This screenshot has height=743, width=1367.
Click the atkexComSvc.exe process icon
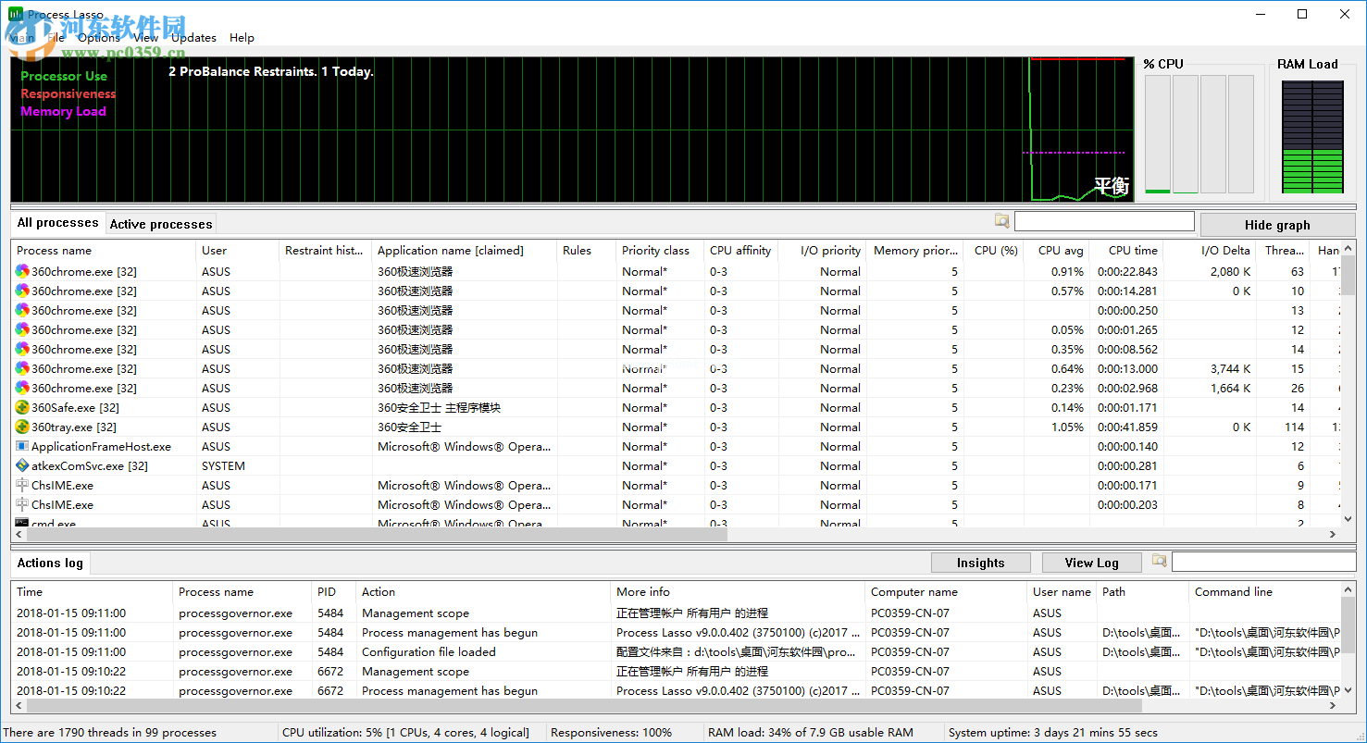coord(22,465)
